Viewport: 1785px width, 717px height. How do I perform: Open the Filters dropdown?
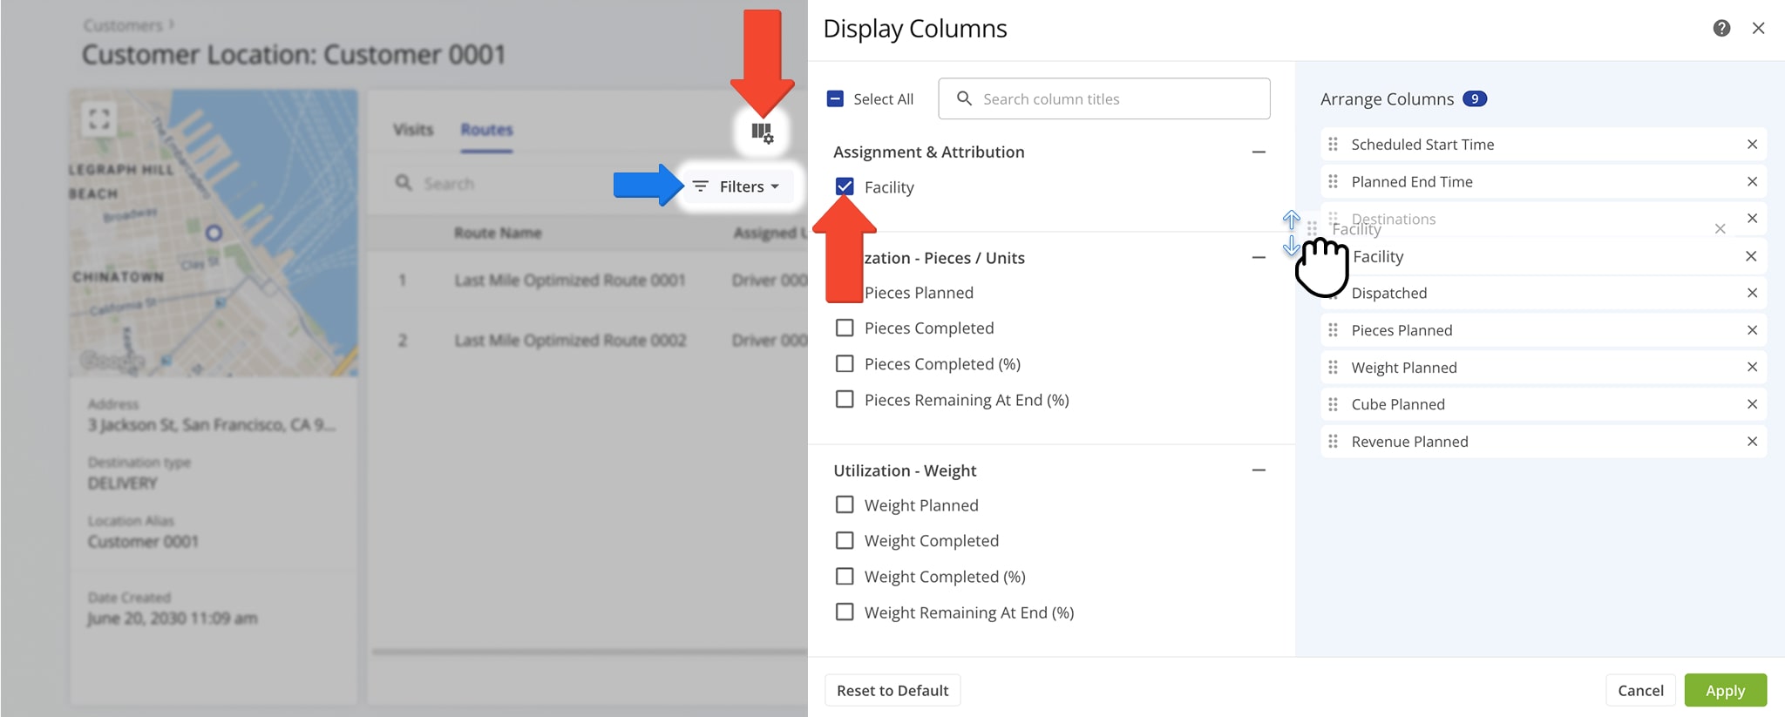tap(736, 186)
